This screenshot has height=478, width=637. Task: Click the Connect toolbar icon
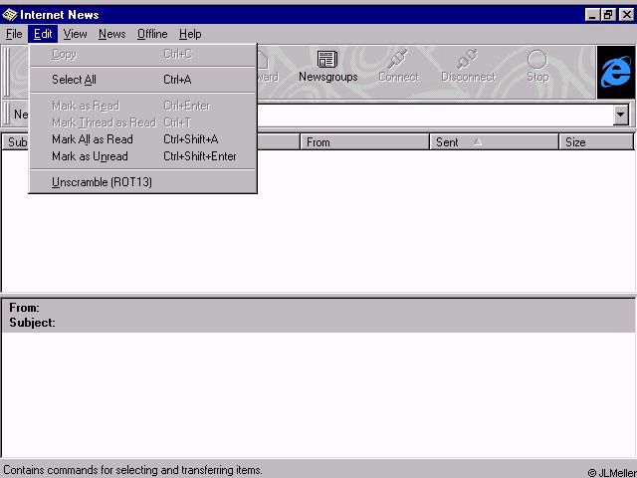click(398, 68)
